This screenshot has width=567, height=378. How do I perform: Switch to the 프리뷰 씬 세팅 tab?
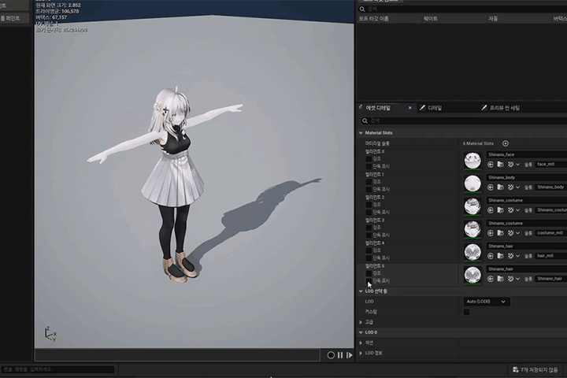(x=505, y=108)
